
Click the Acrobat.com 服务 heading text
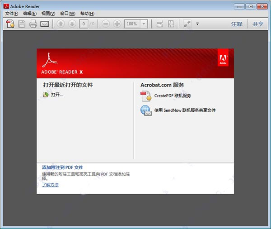coord(162,85)
